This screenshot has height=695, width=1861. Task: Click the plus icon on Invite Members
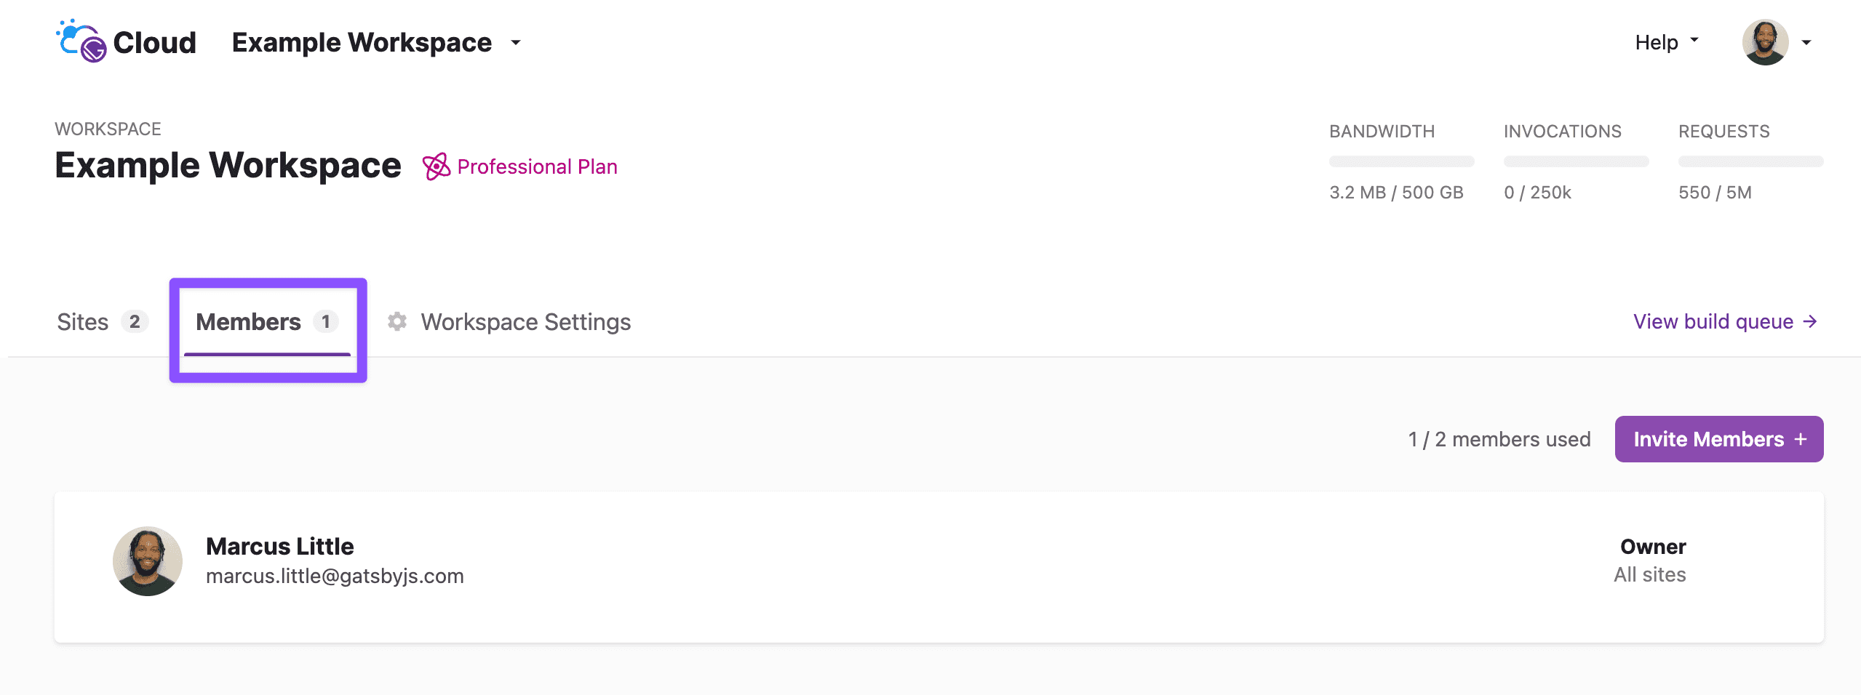pos(1801,439)
